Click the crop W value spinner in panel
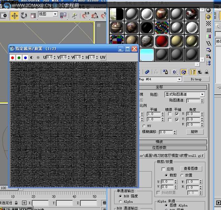221x210 pixels. 201,182
